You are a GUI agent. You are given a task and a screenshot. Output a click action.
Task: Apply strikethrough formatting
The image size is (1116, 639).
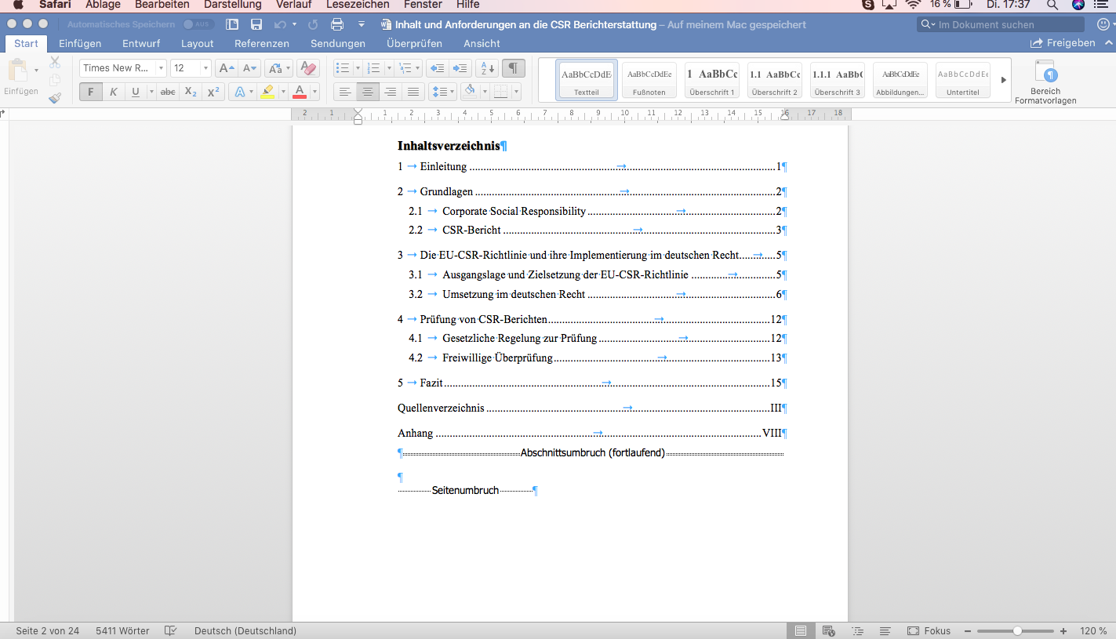(x=168, y=92)
